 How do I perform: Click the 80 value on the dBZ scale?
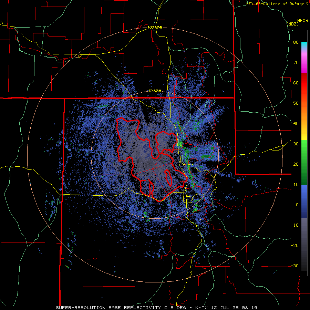point(296,42)
